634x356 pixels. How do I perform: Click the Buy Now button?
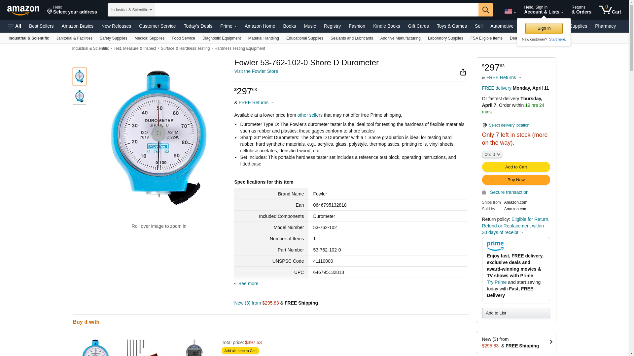point(516,180)
